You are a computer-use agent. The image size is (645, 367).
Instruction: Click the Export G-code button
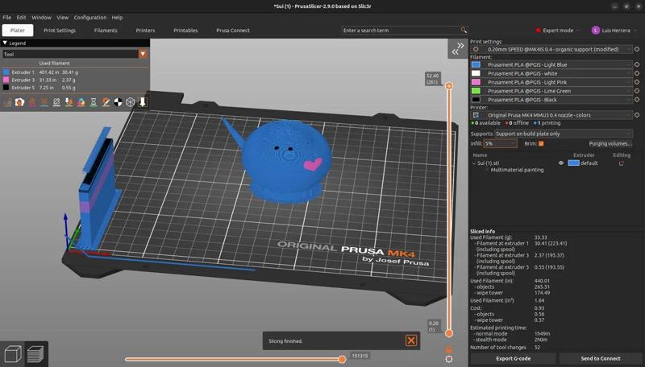tap(513, 358)
